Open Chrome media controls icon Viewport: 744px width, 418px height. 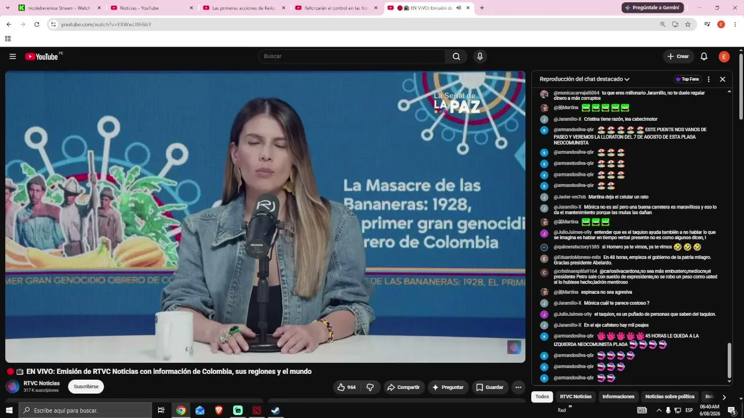tap(707, 24)
